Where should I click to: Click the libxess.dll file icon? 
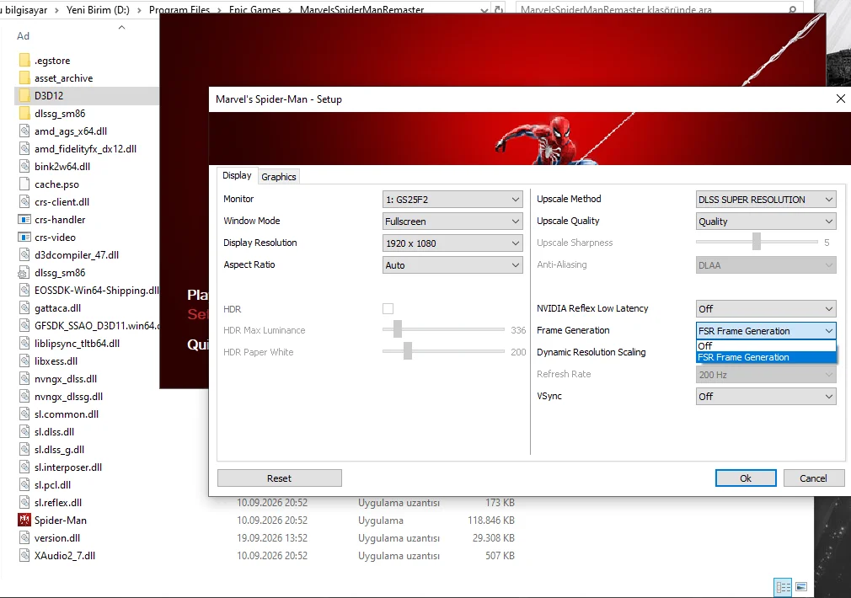(x=24, y=360)
